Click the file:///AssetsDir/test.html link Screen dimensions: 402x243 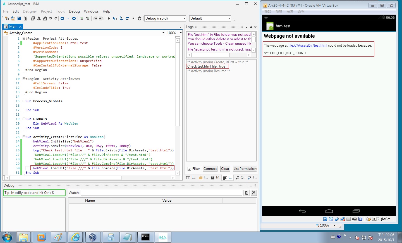pos(308,46)
